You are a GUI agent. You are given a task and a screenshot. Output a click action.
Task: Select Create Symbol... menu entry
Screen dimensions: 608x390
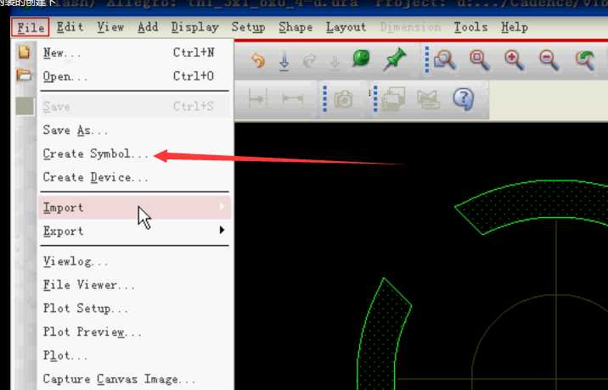coord(134,153)
